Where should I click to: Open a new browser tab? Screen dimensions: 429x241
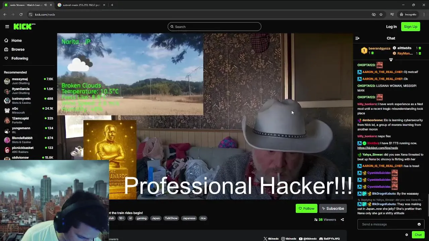tap(112, 5)
